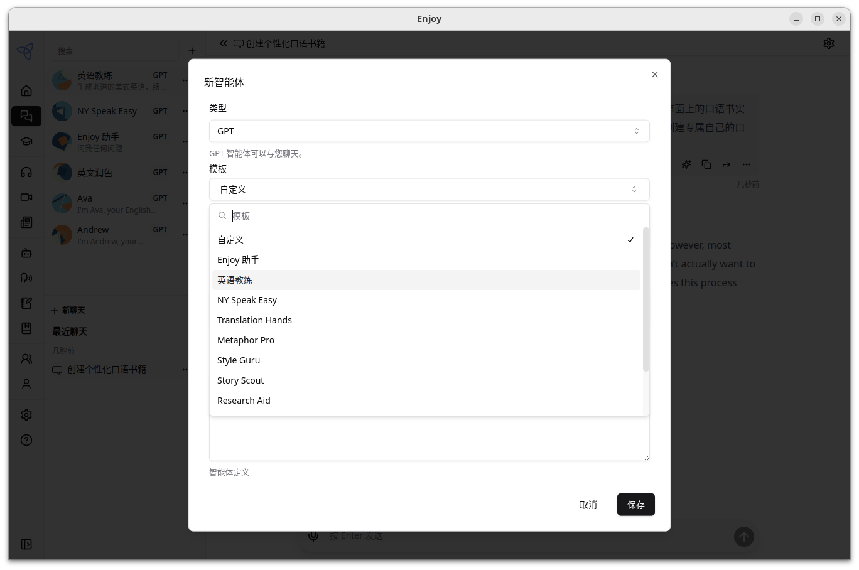The height and width of the screenshot is (570, 859).
Task: Start a 新聊天 new chat
Action: (68, 309)
